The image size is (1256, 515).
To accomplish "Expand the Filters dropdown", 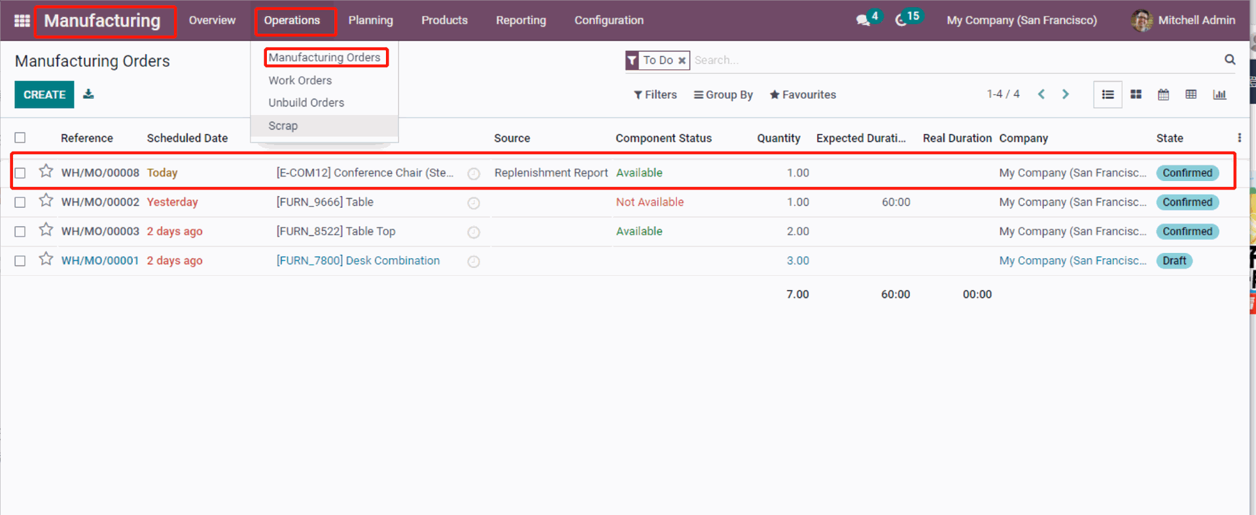I will tap(655, 95).
